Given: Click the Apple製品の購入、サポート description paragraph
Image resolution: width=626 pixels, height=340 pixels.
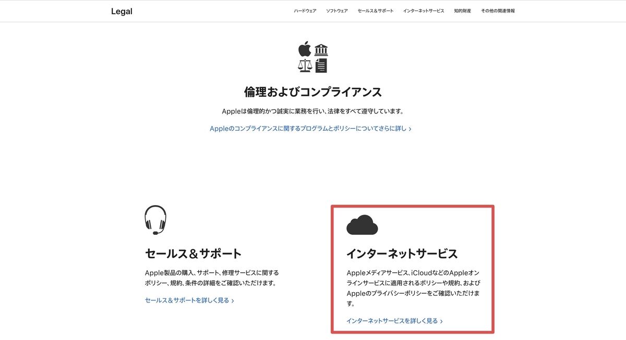Looking at the screenshot, I should tap(212, 278).
